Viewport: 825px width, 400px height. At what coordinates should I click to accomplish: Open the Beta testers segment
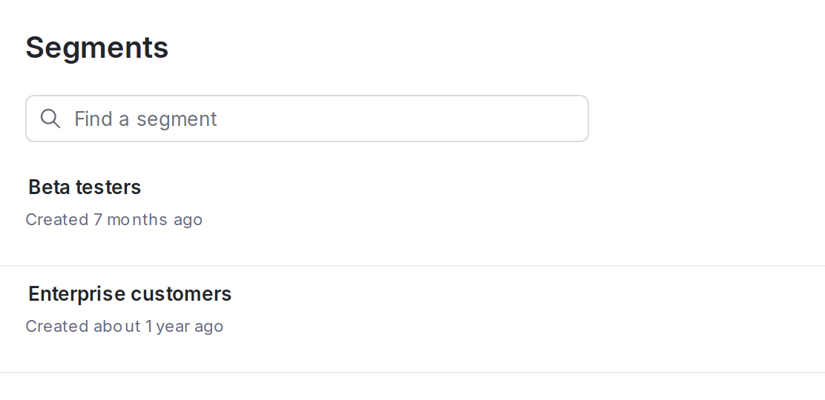85,187
